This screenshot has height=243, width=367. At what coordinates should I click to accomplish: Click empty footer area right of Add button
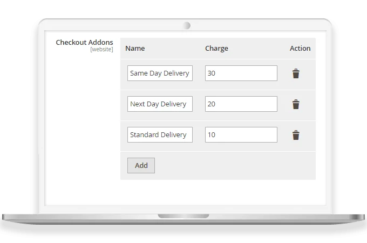pos(232,165)
